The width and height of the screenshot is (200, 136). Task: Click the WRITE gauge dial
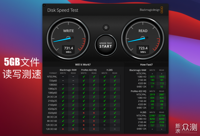click(x=68, y=39)
